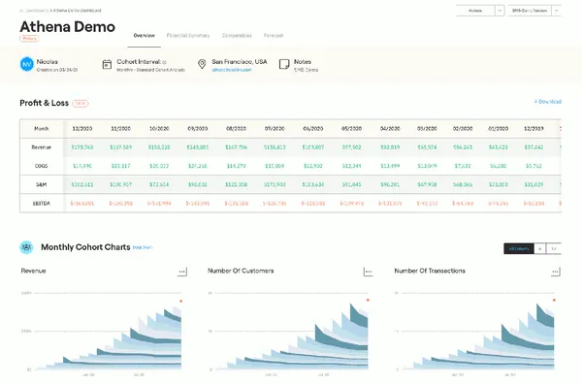
Task: Go to All Dashboards breadcrumb
Action: click(x=34, y=11)
